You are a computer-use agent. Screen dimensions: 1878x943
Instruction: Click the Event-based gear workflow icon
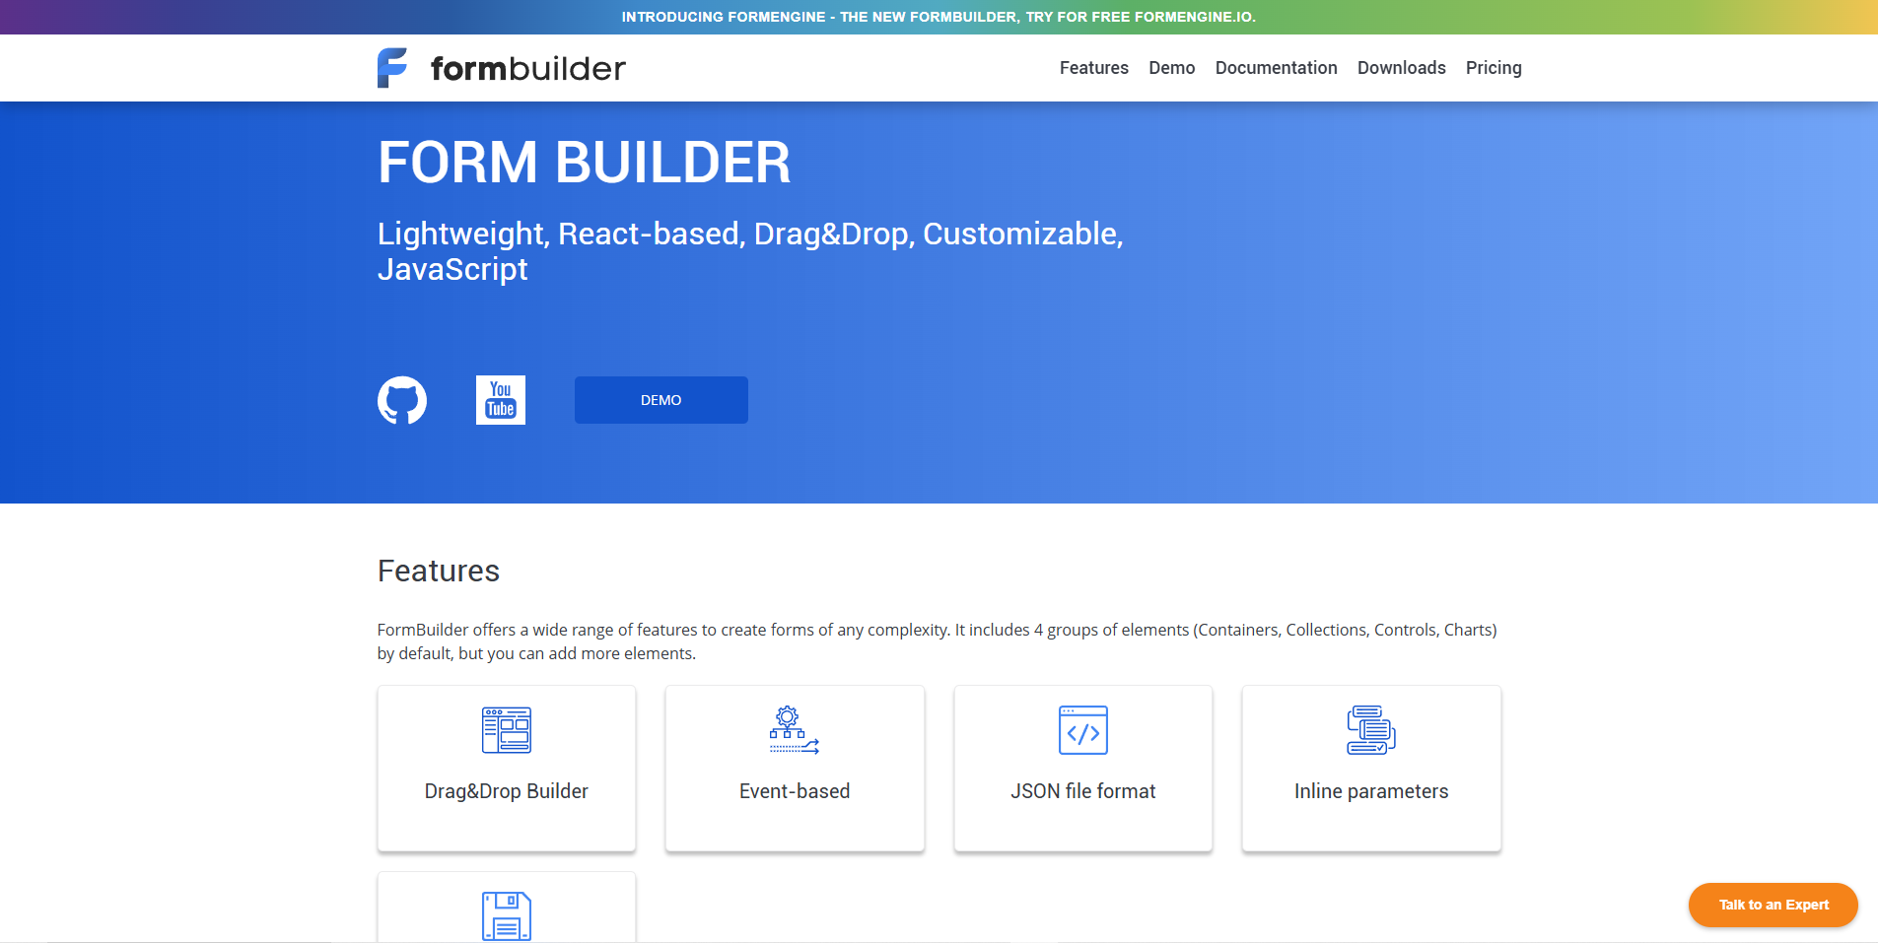(795, 730)
